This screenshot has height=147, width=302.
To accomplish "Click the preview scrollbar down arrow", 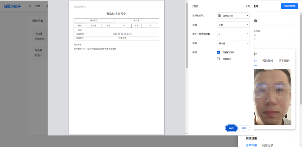I will point(186,134).
